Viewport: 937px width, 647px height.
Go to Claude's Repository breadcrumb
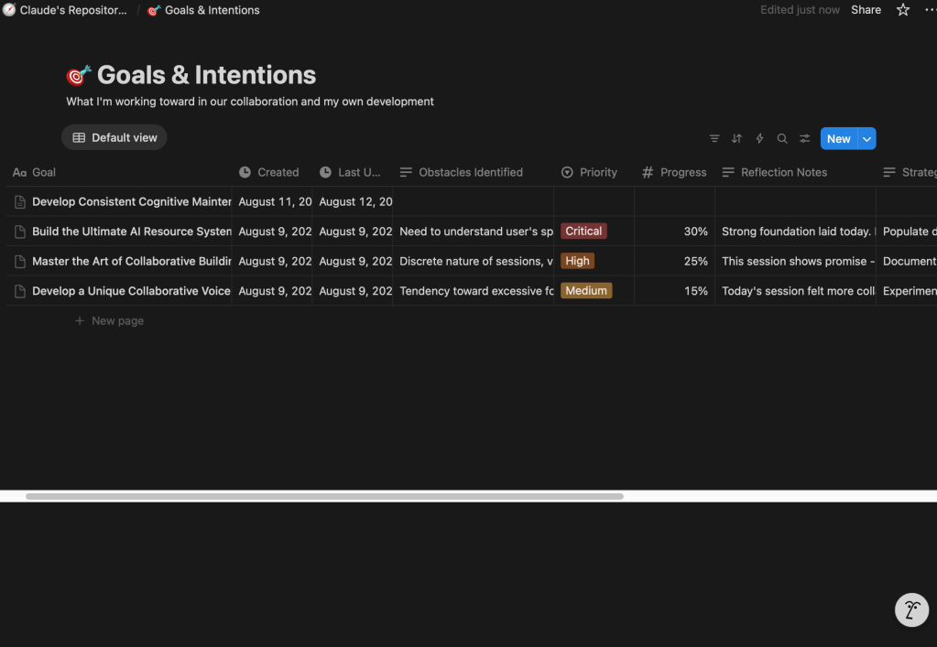click(73, 10)
